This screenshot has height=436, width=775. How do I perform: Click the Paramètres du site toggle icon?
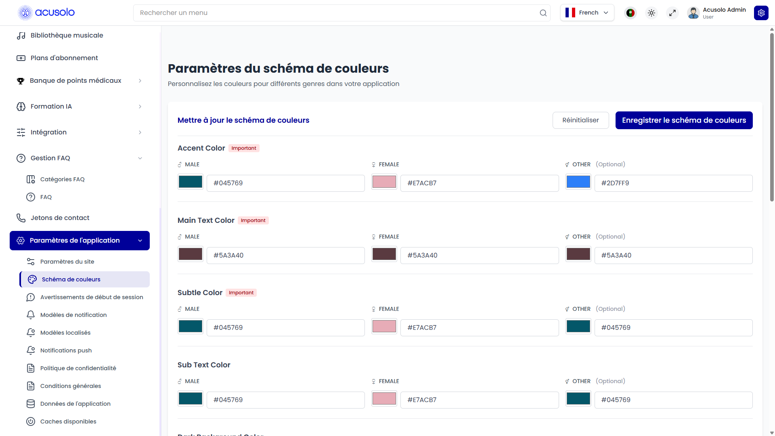(x=31, y=262)
